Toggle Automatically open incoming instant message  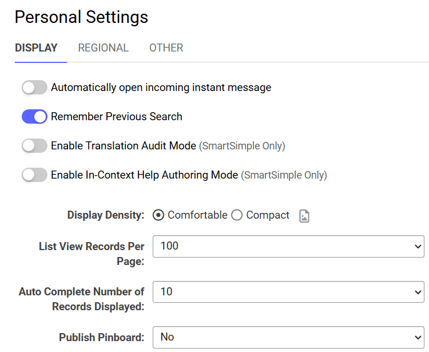point(34,88)
